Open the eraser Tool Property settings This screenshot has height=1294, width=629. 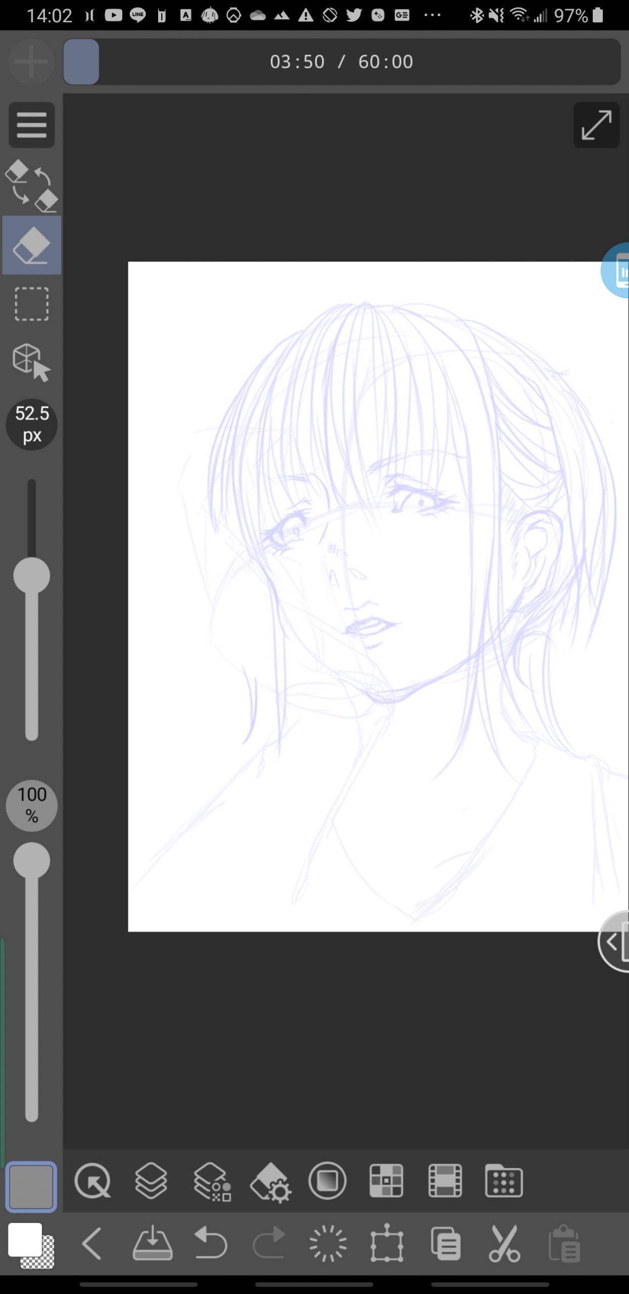pos(270,1181)
